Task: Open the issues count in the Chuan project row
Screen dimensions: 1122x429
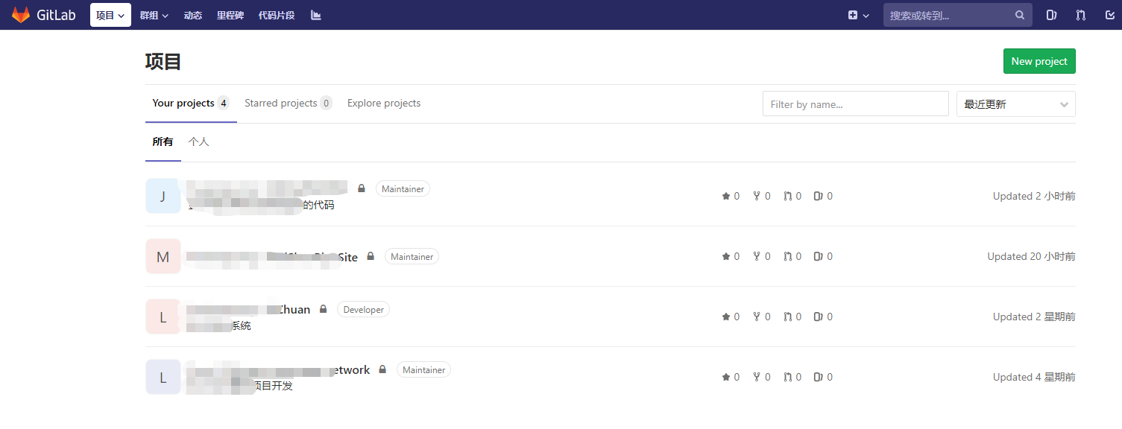Action: (x=823, y=317)
